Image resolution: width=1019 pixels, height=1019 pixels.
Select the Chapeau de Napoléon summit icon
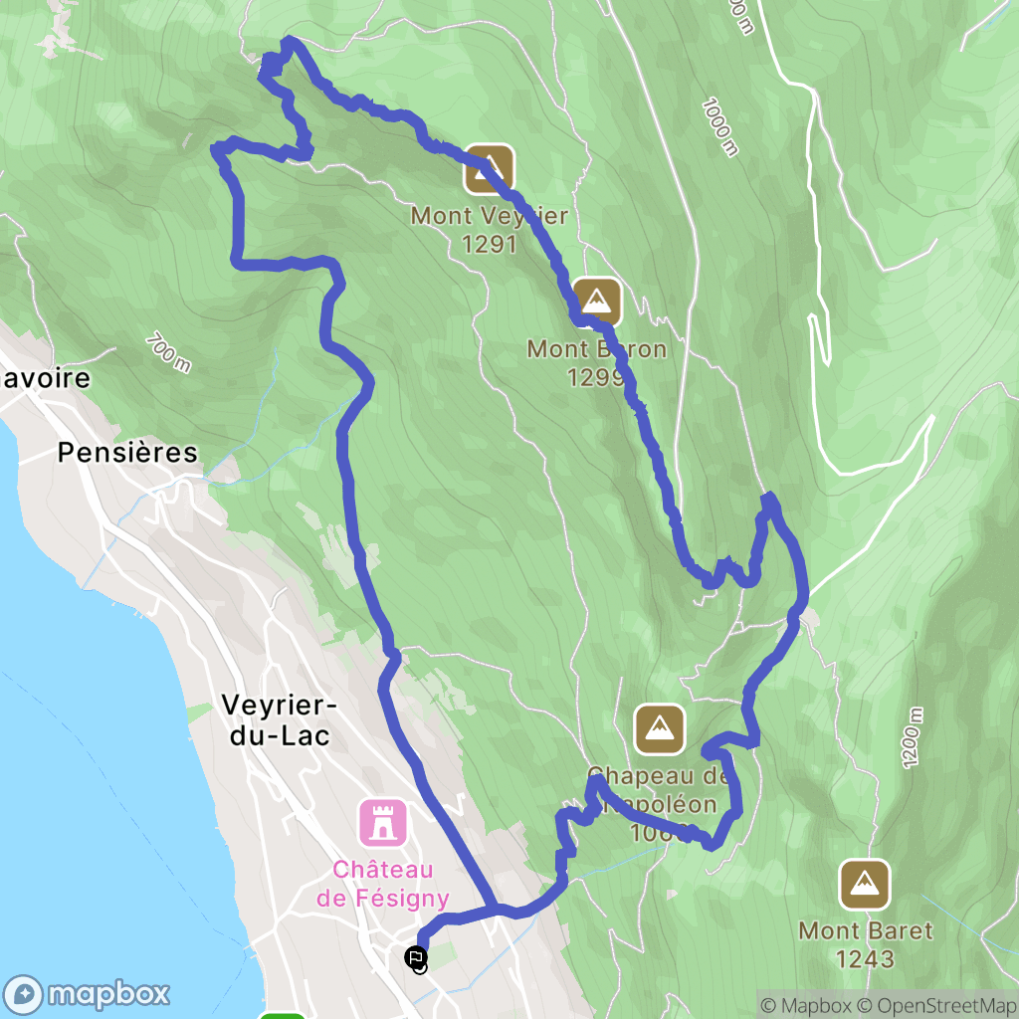[660, 729]
